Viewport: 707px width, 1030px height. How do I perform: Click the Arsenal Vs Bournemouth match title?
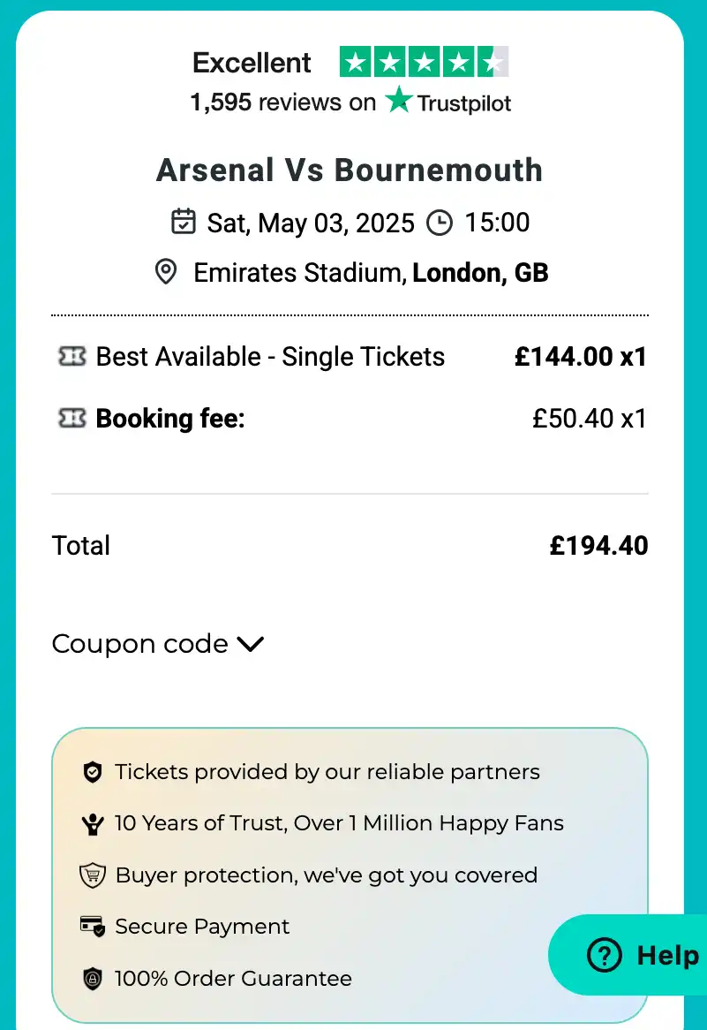point(350,169)
